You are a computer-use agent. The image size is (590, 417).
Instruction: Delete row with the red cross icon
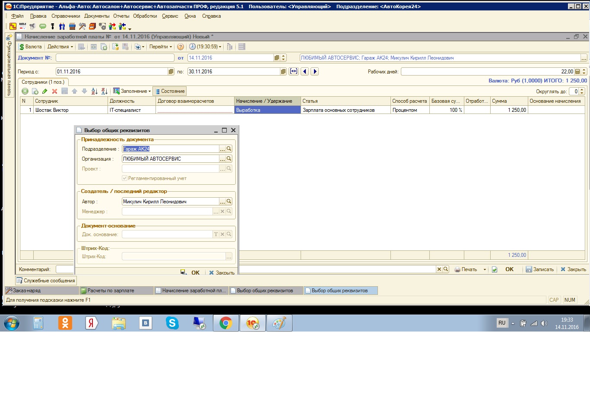coord(54,91)
